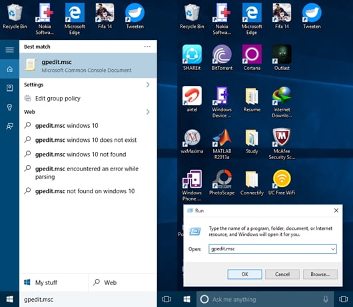Click Start button beside gpedit.msc search box
Viewport: 353px width, 307px height.
click(9, 299)
